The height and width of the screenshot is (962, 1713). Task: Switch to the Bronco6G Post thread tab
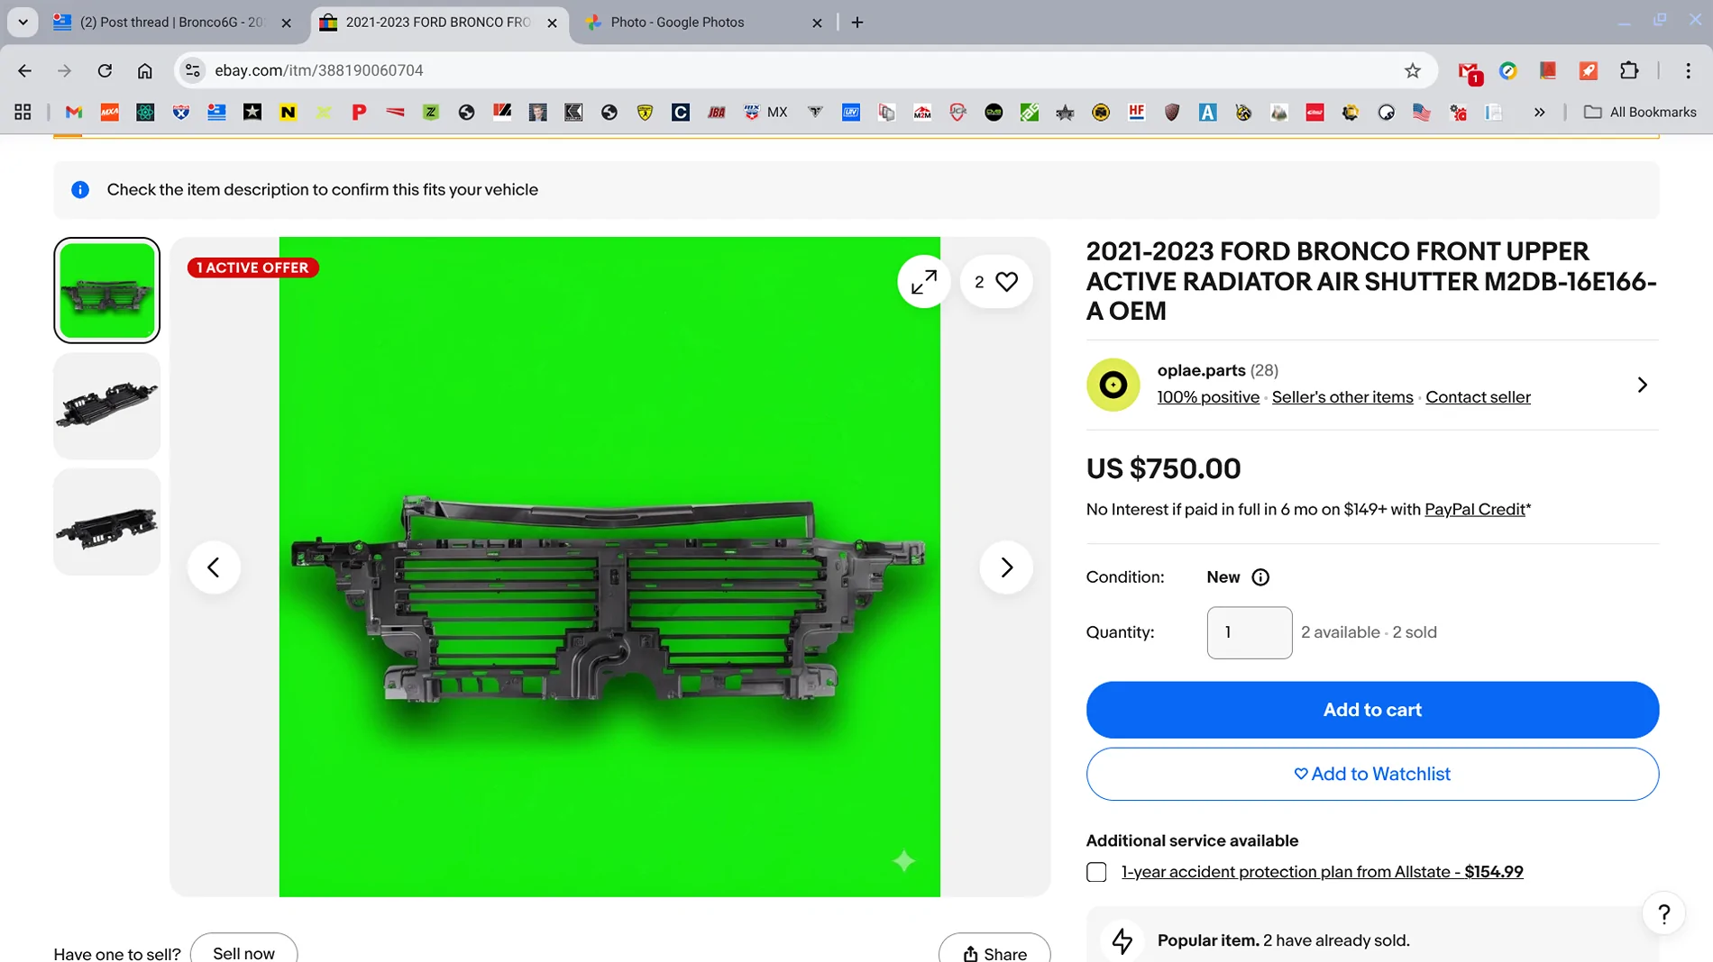click(171, 23)
